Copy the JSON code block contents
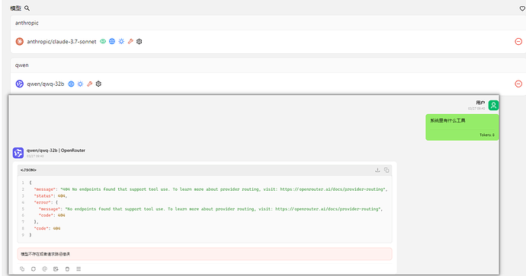 [386, 170]
